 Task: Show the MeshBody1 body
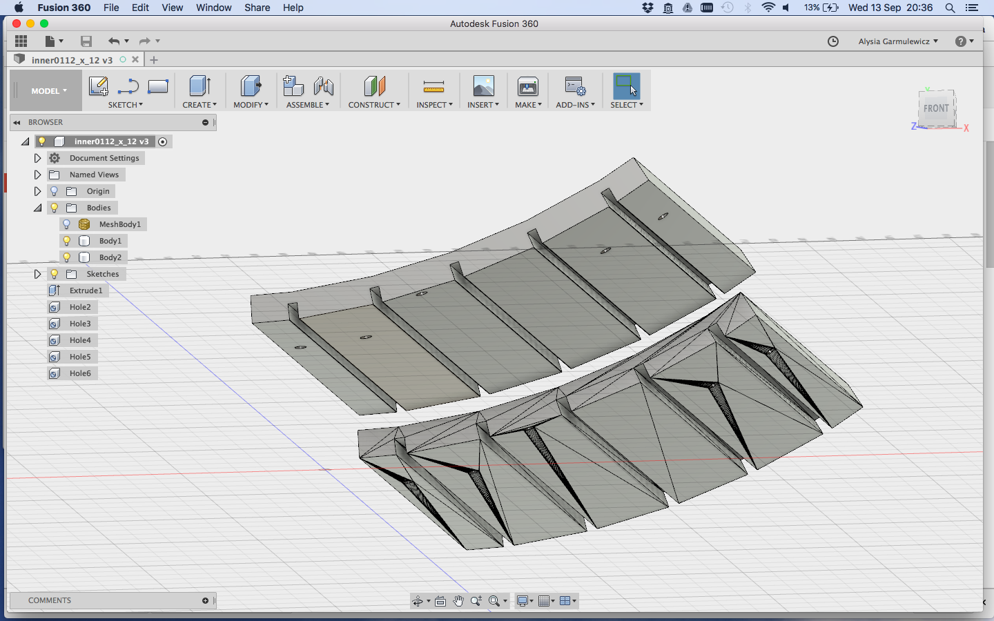tap(67, 224)
